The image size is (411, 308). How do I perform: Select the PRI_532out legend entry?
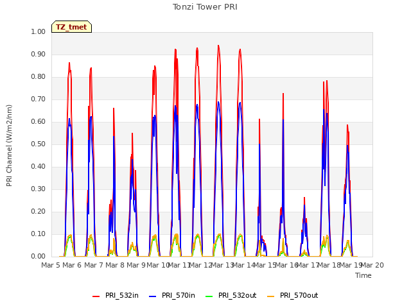click(x=231, y=295)
